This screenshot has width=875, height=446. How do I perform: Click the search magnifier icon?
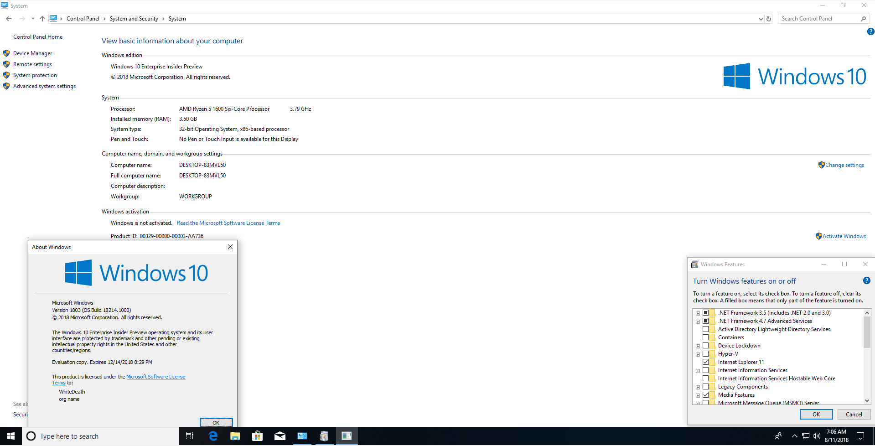pyautogui.click(x=863, y=19)
